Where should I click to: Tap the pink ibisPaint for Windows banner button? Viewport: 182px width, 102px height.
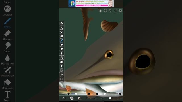[92, 5]
